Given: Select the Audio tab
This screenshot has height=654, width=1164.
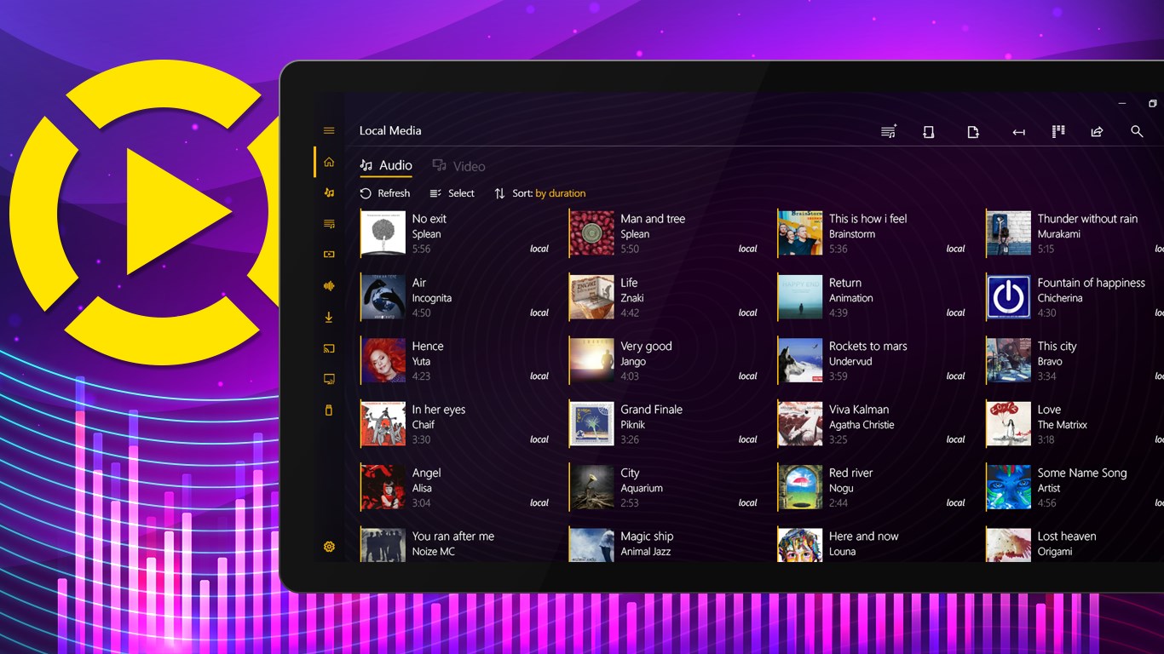Looking at the screenshot, I should [x=385, y=164].
